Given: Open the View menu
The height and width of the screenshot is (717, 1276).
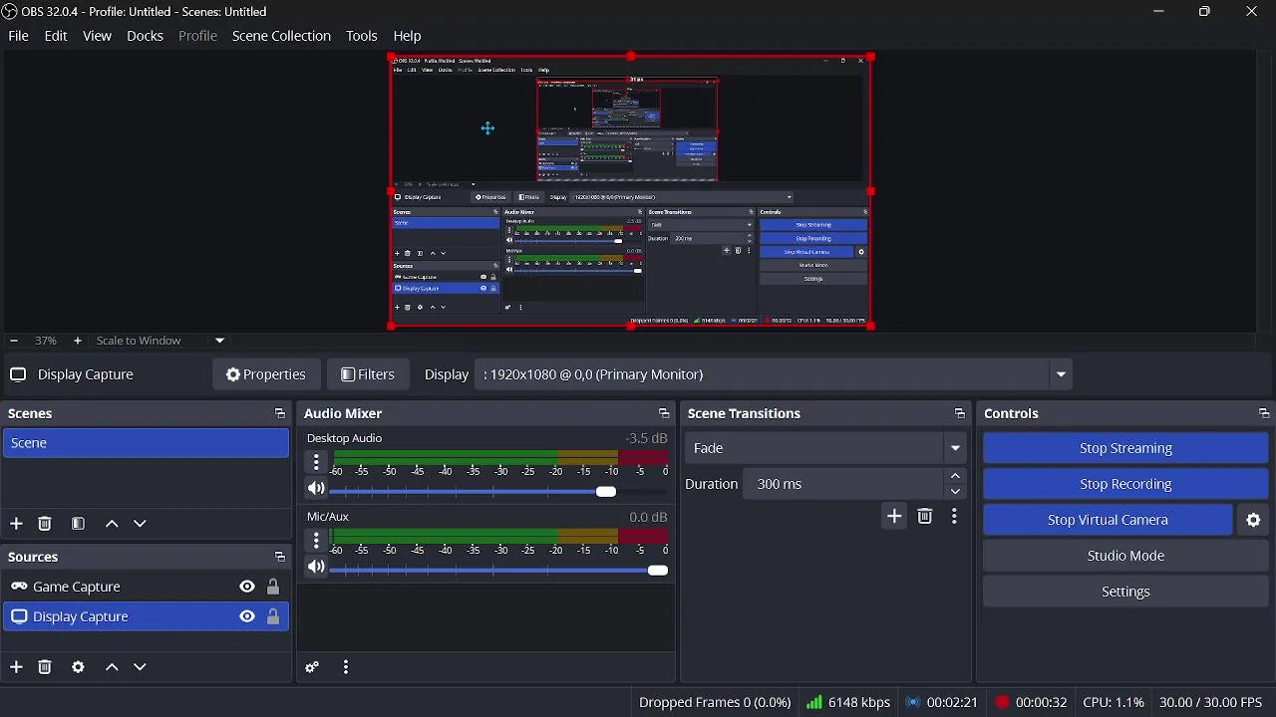Looking at the screenshot, I should [97, 36].
